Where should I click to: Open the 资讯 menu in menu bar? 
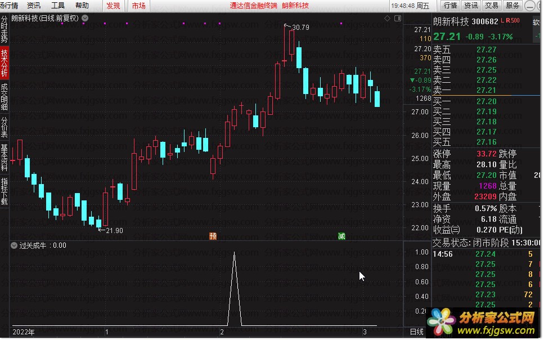(x=34, y=6)
